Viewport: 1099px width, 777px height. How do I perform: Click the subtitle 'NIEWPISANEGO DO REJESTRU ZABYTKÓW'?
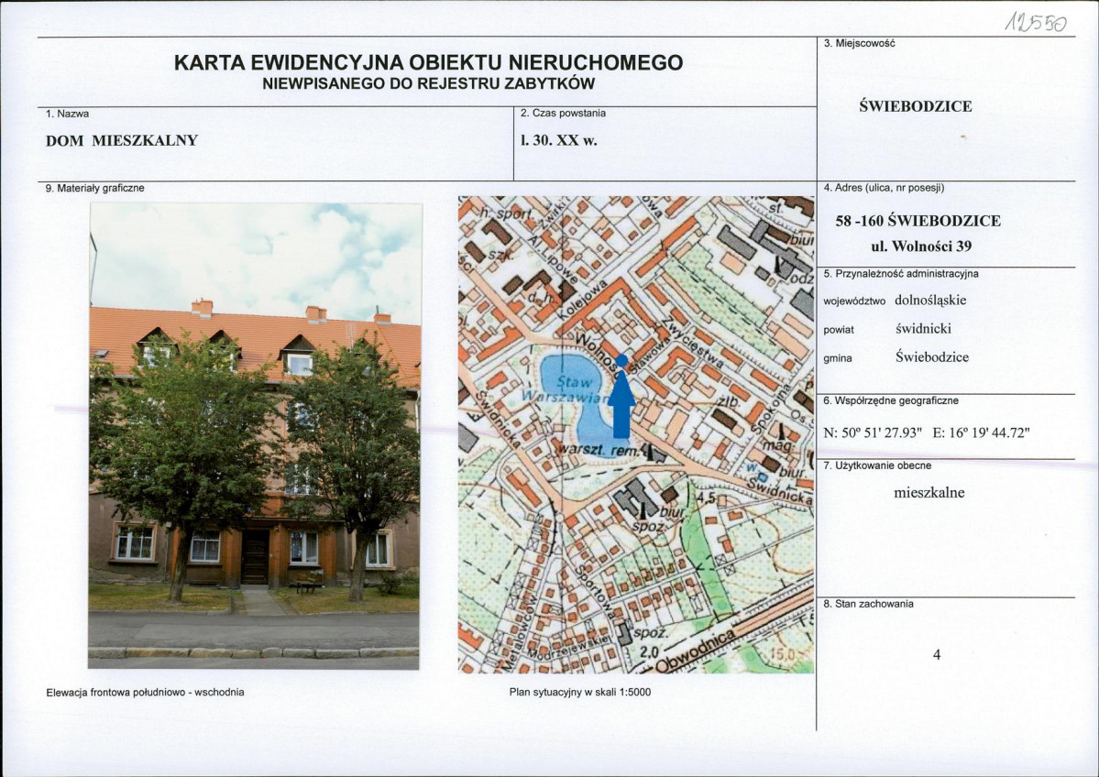click(x=428, y=84)
